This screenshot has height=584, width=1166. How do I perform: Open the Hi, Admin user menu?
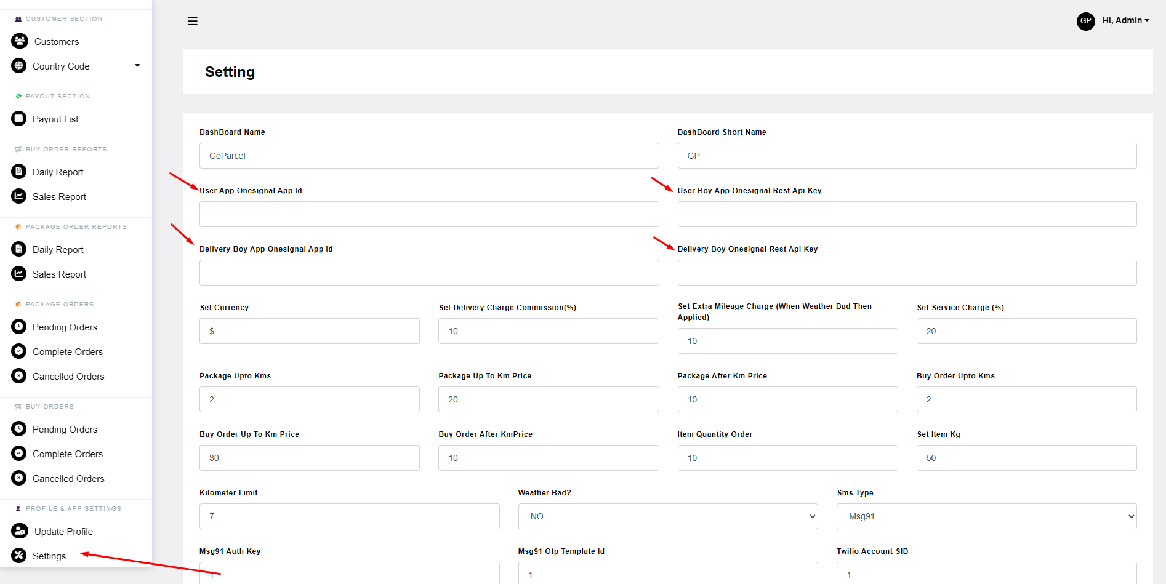1125,20
